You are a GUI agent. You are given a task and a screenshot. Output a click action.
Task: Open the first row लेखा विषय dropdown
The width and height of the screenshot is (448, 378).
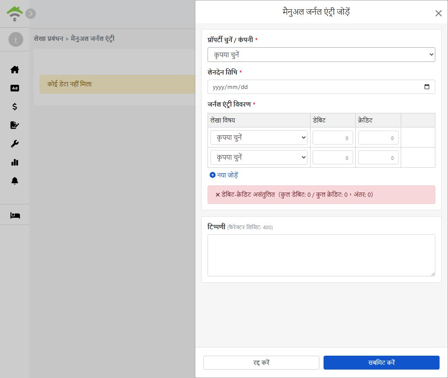pos(259,138)
